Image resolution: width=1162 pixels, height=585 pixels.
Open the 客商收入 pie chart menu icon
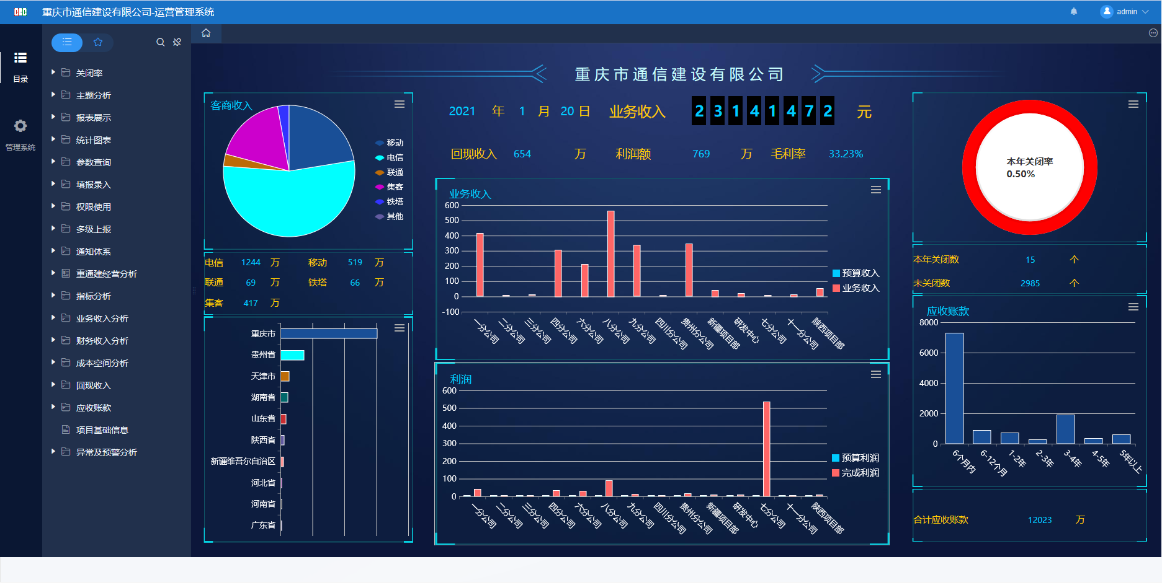[400, 104]
